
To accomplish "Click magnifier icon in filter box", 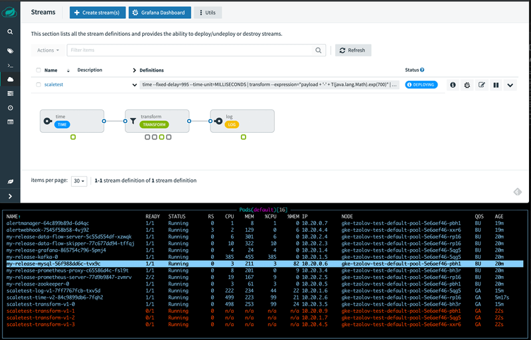I will point(319,50).
